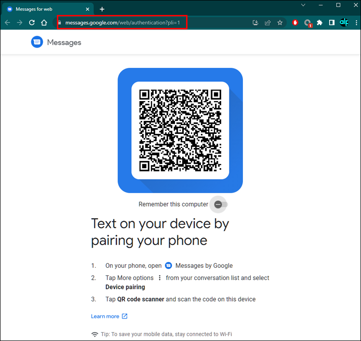Viewport: 361px width, 341px height.
Task: Open the browser side panel
Action: (x=332, y=23)
